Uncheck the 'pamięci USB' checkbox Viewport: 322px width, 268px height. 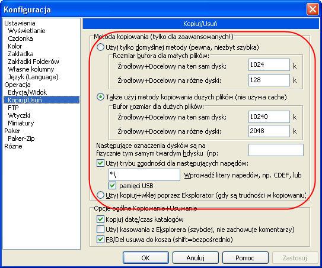click(x=112, y=186)
